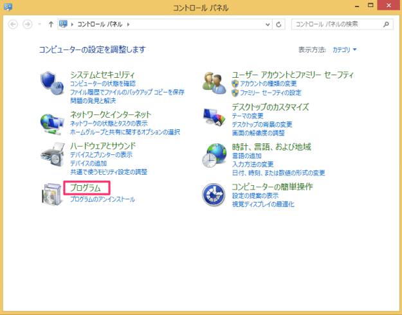Click the refresh button in address bar
Viewport: 402px width, 315px height.
(x=279, y=24)
